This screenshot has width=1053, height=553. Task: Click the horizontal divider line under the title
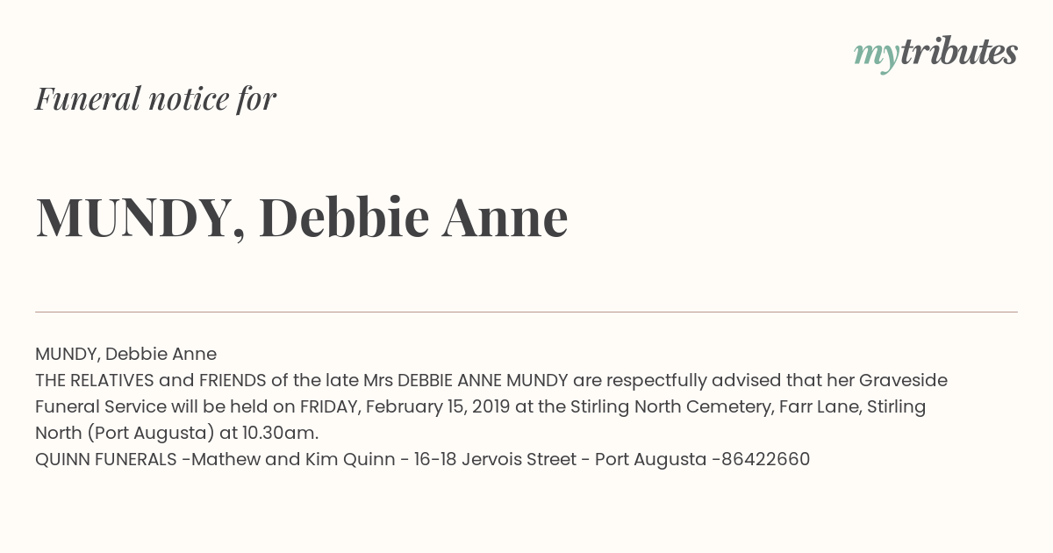(526, 312)
